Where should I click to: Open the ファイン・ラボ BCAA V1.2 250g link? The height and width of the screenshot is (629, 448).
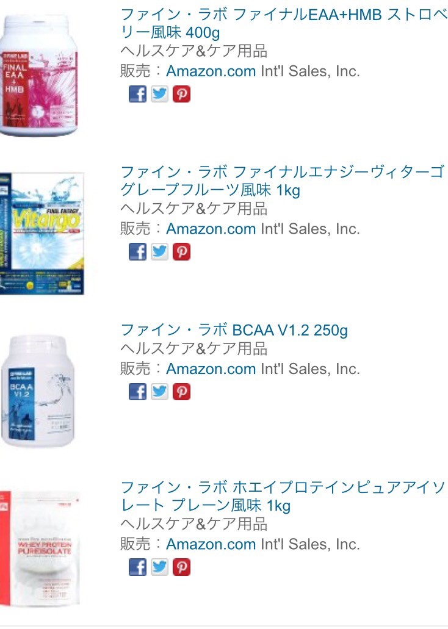234,329
